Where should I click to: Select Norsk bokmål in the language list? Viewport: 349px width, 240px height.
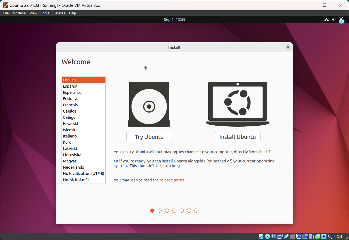coord(84,180)
